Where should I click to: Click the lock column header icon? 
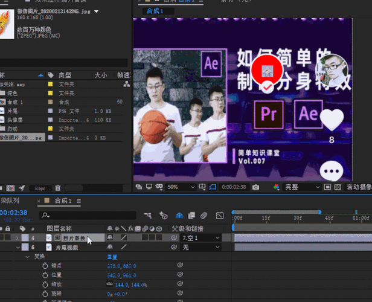coord(8,228)
